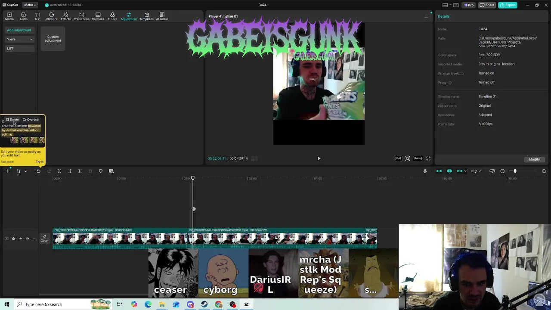Choose the Select pointer tool
This screenshot has width=551, height=310.
19,171
